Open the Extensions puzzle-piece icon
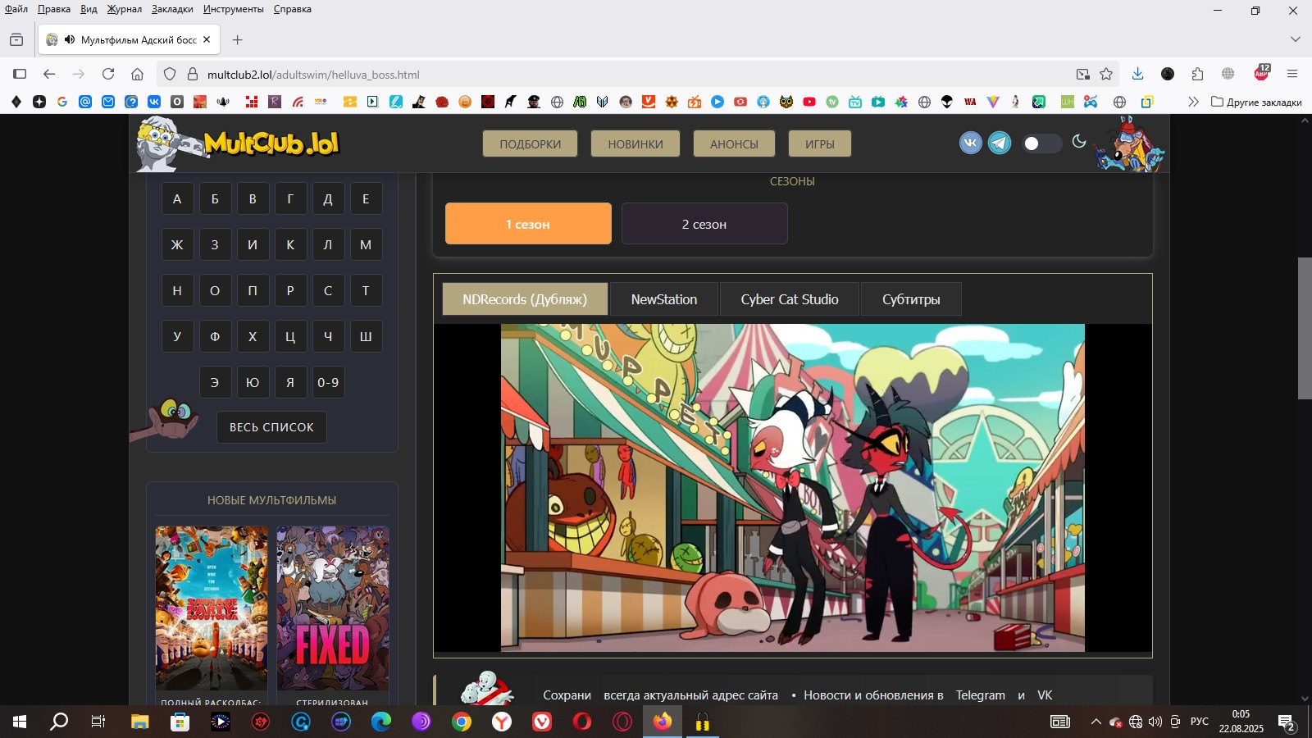The width and height of the screenshot is (1312, 738). (x=1197, y=74)
